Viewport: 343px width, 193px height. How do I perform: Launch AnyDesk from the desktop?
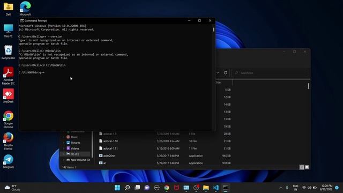pyautogui.click(x=9, y=96)
